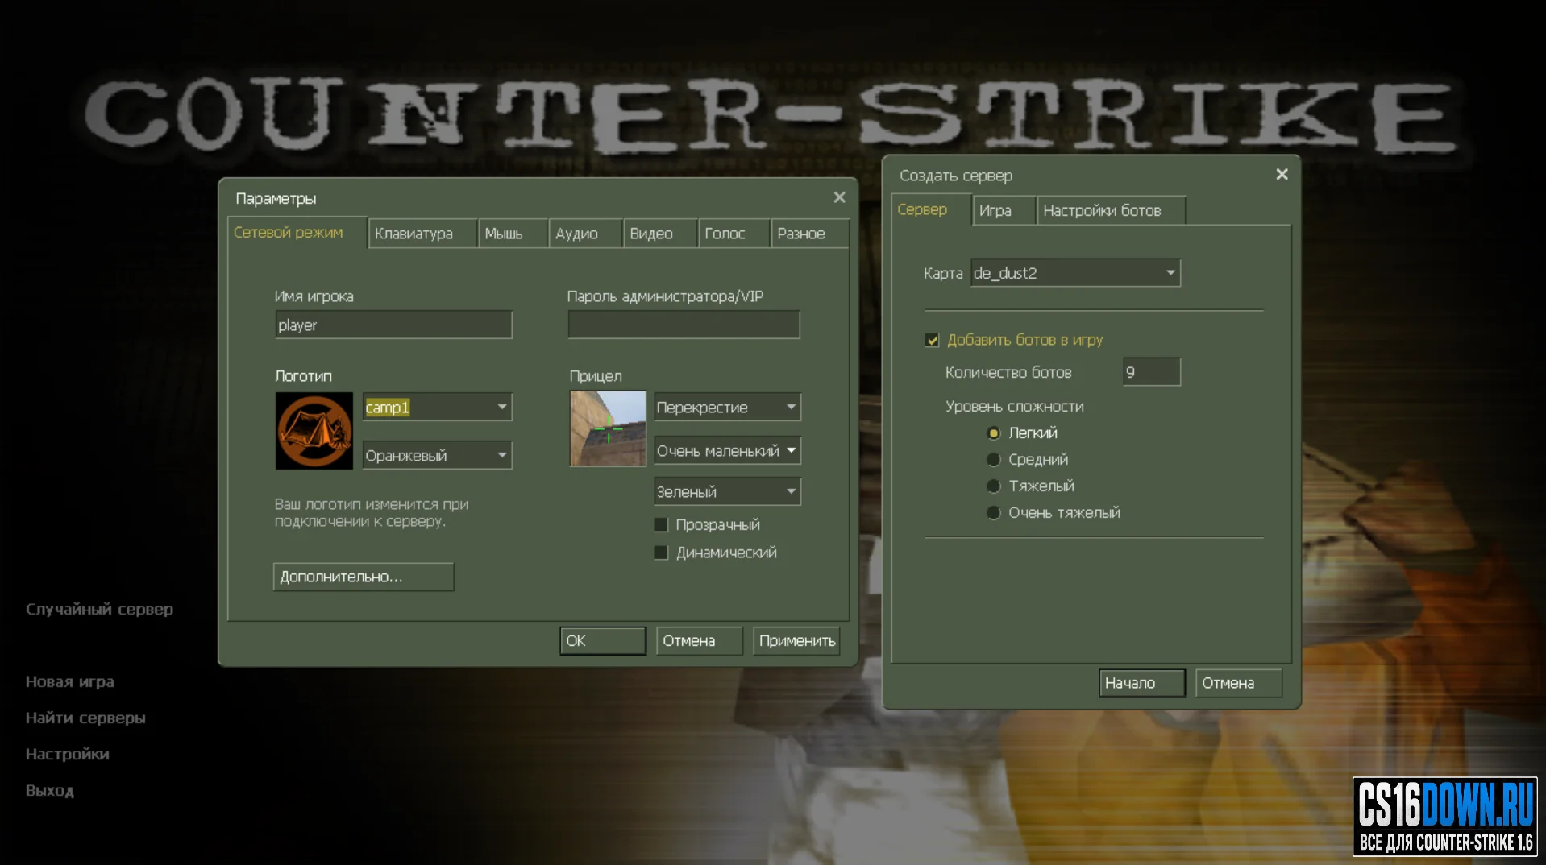1546x865 pixels.
Task: Click Найти серверы in main menu
Action: point(85,718)
